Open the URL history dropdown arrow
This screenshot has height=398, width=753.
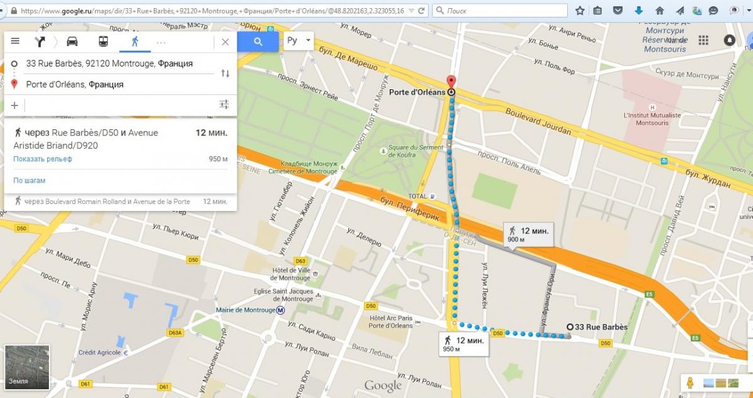410,11
